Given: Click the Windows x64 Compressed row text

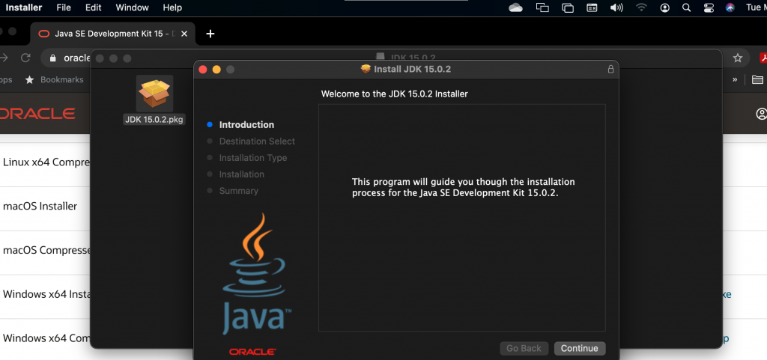Looking at the screenshot, I should [46, 338].
